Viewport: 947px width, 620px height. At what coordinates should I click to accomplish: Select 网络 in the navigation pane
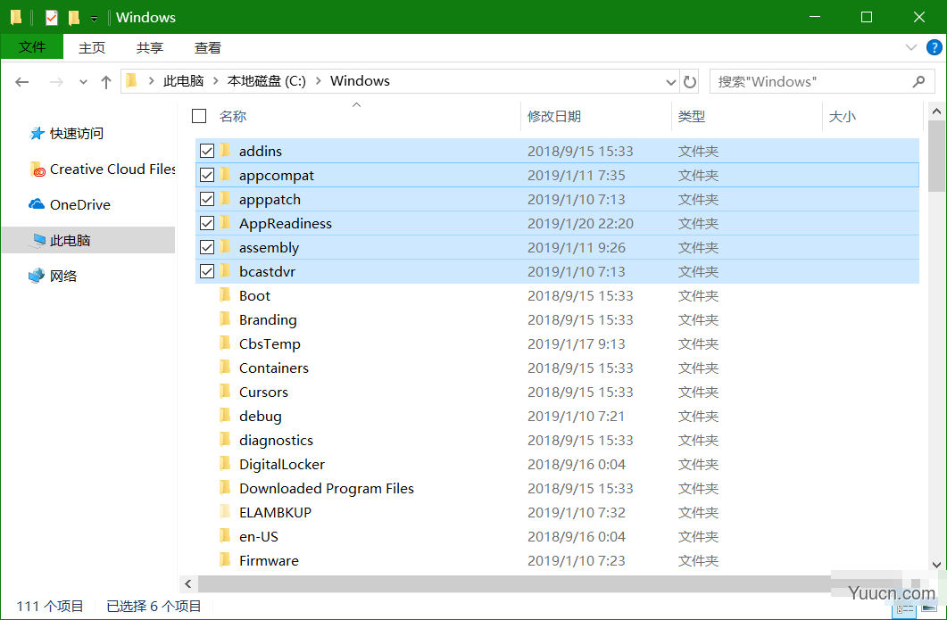pyautogui.click(x=54, y=276)
